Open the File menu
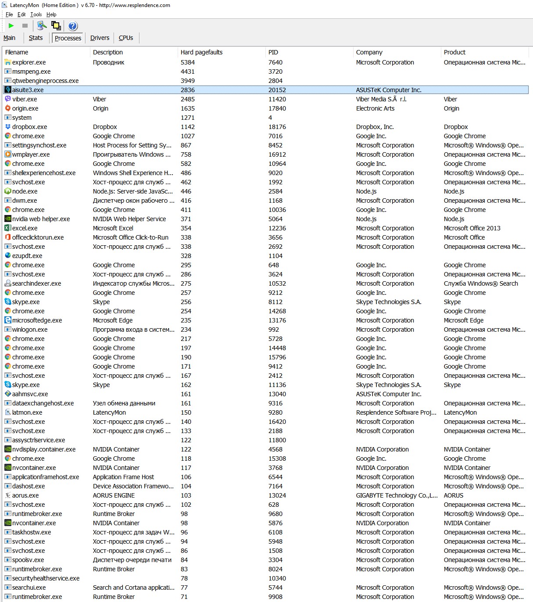The height and width of the screenshot is (602, 533). pyautogui.click(x=9, y=14)
